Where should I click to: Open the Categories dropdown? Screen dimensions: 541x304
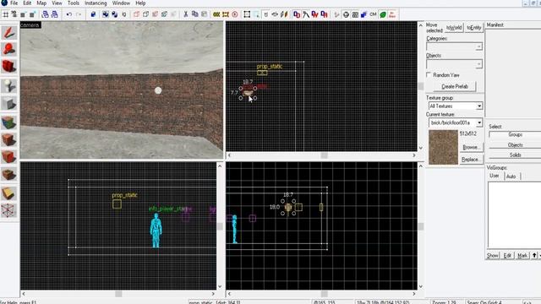[x=479, y=47]
